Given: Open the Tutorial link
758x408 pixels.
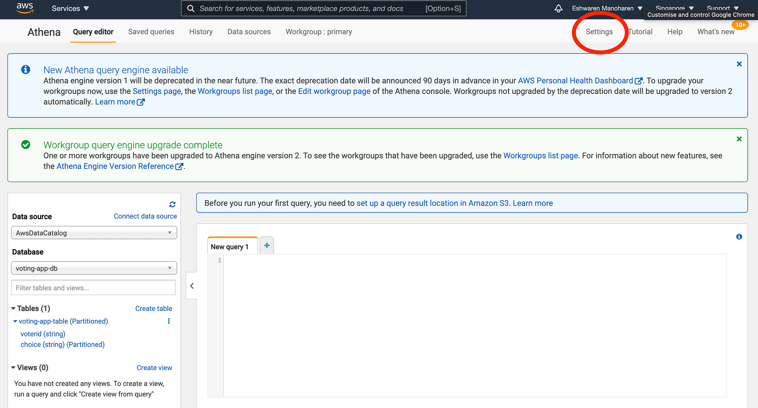Looking at the screenshot, I should (x=640, y=32).
